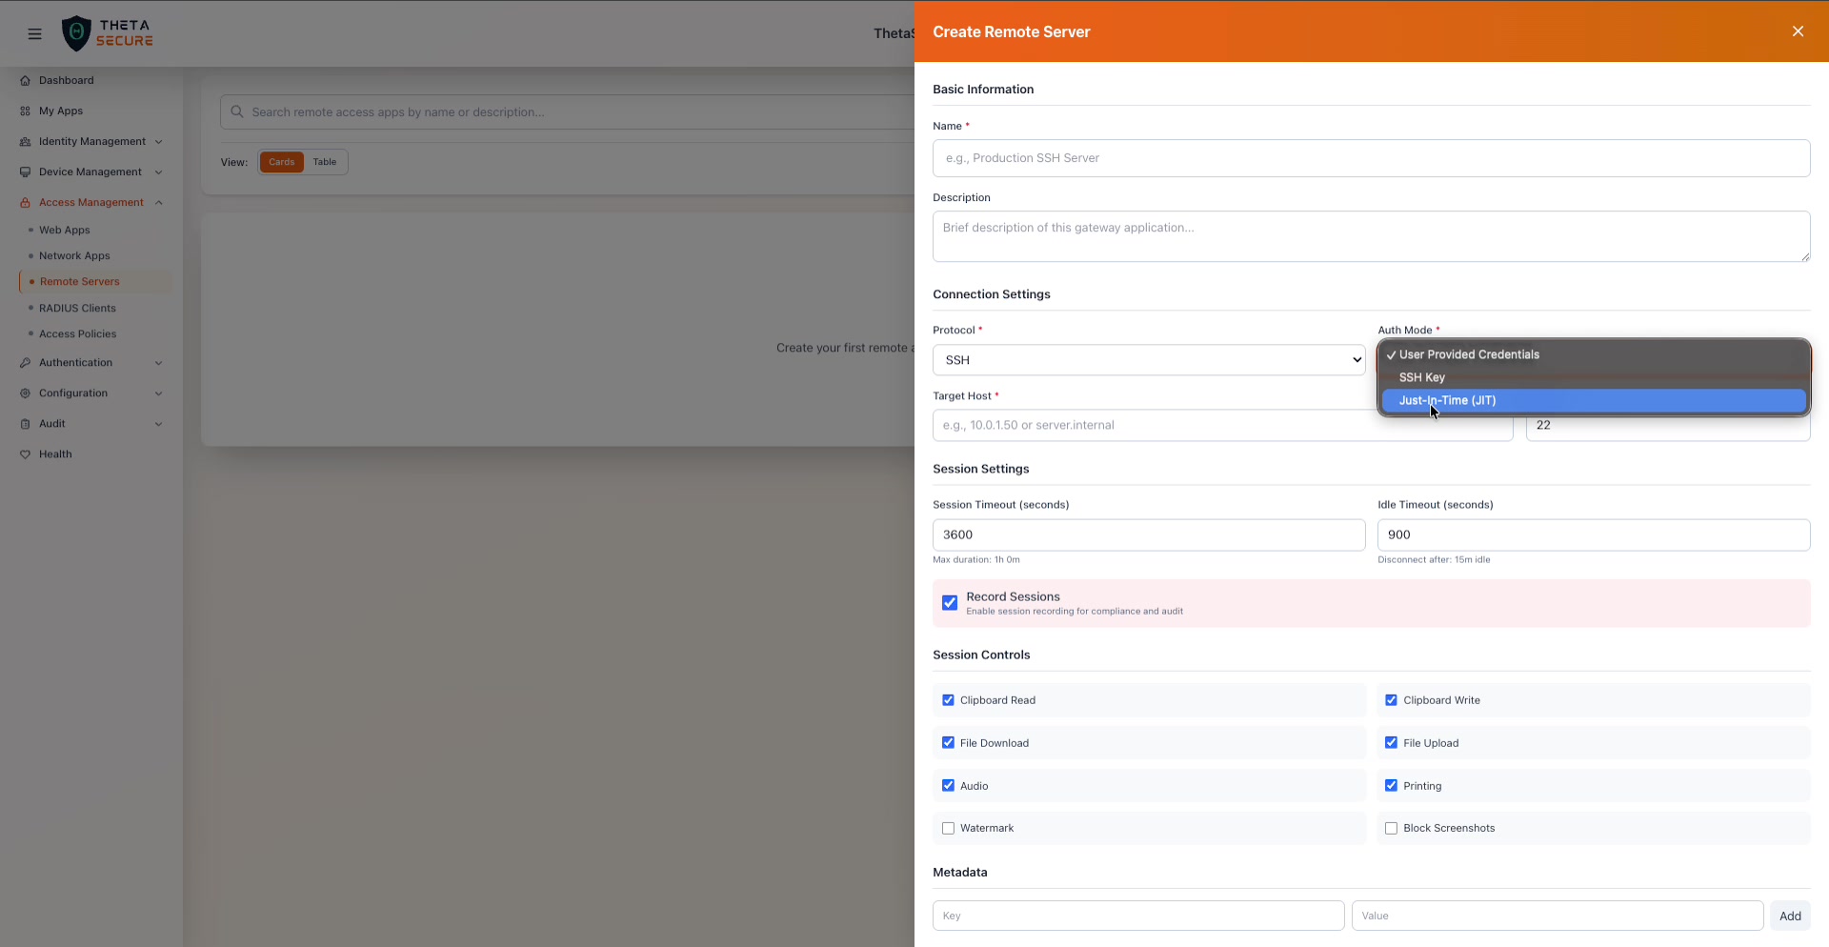The image size is (1829, 947).
Task: Open the Access Policies page
Action: [78, 334]
